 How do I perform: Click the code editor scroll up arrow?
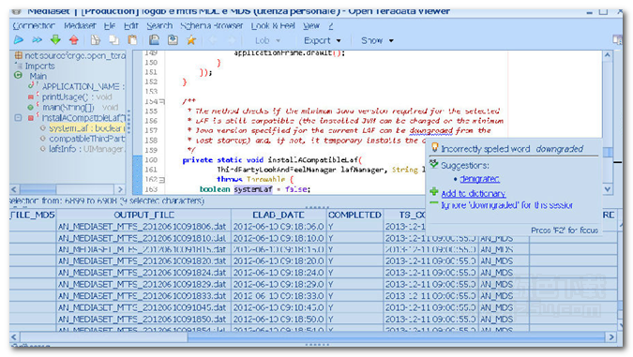pyautogui.click(x=607, y=55)
